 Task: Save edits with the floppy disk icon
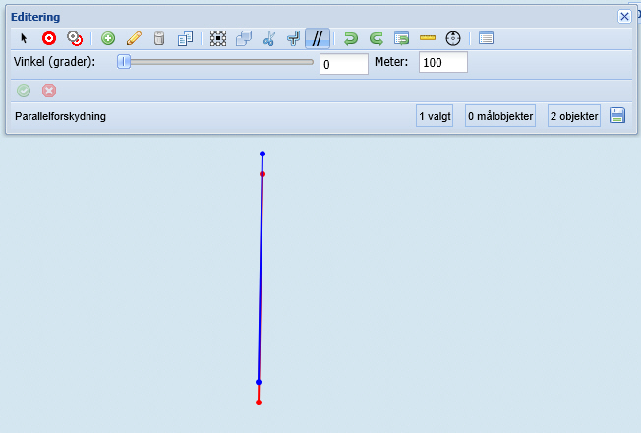(617, 115)
